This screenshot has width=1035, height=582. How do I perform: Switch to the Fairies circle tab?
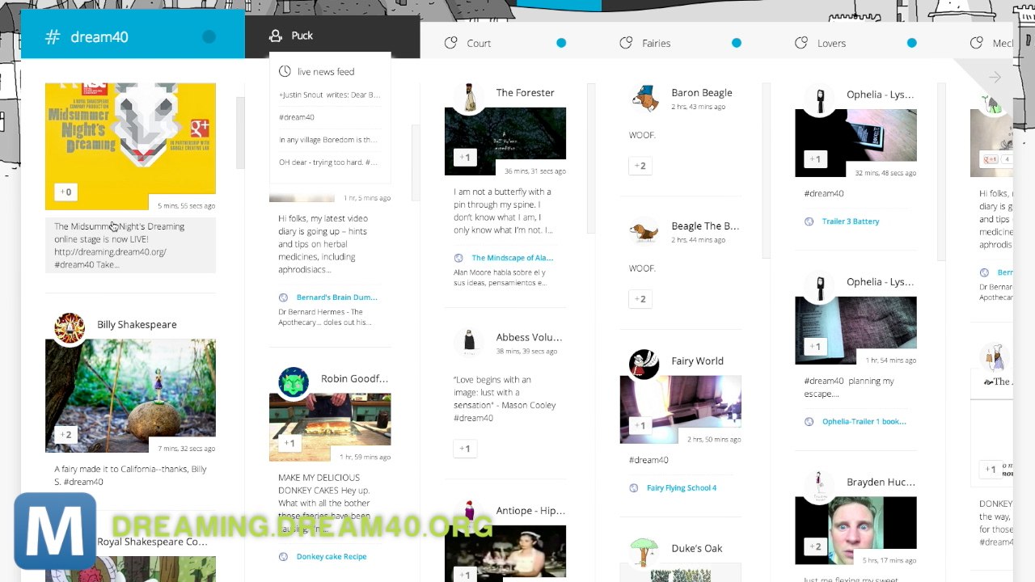pyautogui.click(x=683, y=43)
